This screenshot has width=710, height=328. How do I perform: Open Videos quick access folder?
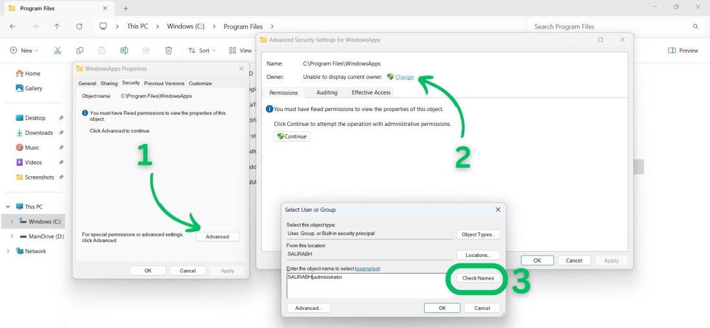[x=29, y=162]
